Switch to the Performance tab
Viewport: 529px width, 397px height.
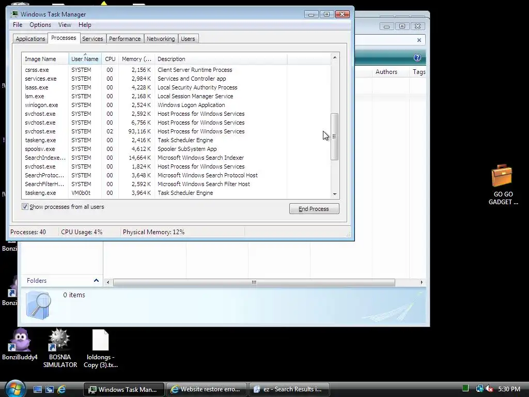[125, 39]
